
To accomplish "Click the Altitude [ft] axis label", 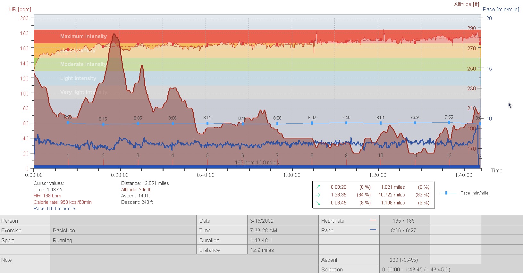I will pyautogui.click(x=466, y=4).
